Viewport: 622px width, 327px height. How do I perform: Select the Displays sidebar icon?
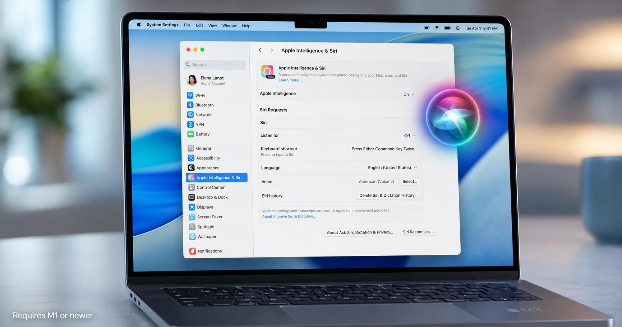(192, 207)
